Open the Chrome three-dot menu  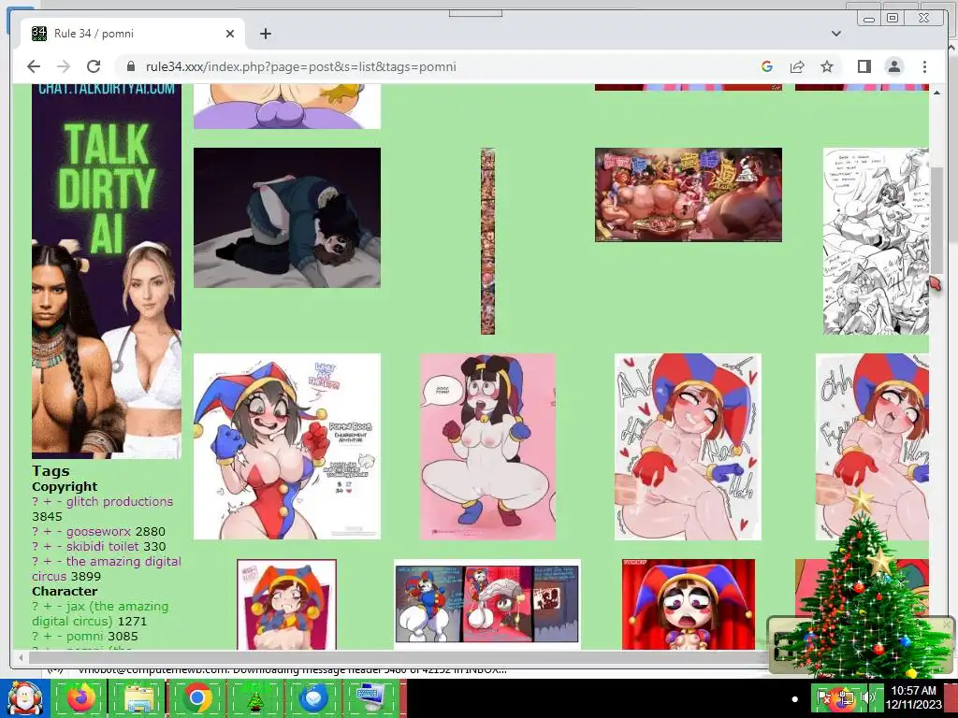point(924,66)
